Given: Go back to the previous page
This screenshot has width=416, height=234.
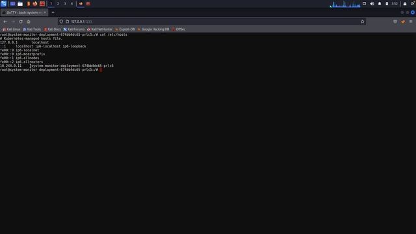Looking at the screenshot, I should point(5,21).
